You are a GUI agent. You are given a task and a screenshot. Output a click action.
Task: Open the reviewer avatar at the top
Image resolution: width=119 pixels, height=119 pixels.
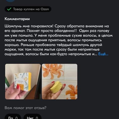11,1
